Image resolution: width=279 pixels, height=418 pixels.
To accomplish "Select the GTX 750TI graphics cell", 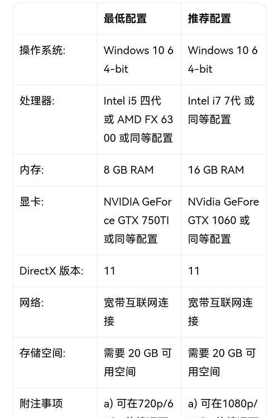I will pyautogui.click(x=138, y=220).
